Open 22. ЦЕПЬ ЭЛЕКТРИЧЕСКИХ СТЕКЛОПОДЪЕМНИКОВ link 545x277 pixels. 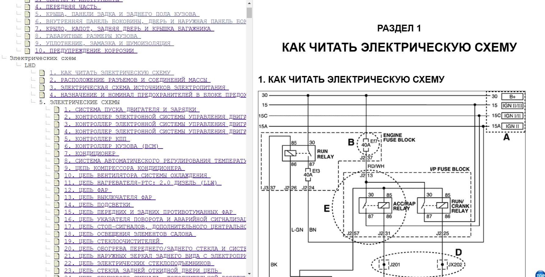click(139, 263)
